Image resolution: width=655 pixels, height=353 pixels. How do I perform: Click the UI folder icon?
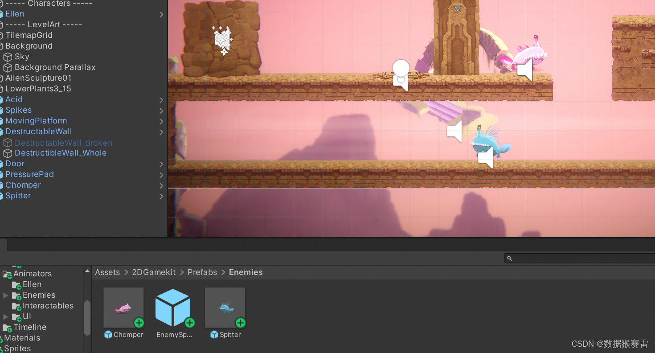click(16, 317)
